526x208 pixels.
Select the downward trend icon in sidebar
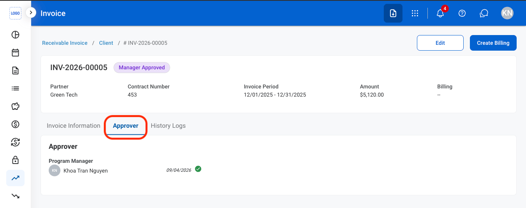point(15,196)
